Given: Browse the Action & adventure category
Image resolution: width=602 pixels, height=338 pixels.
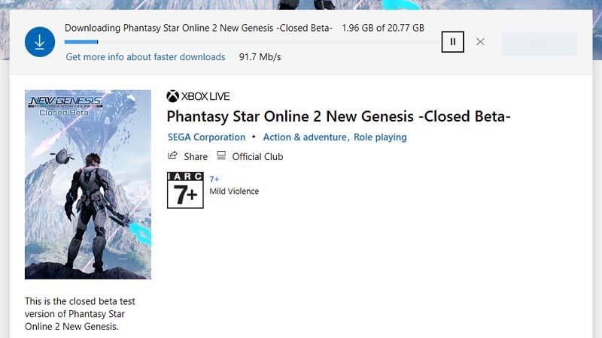Looking at the screenshot, I should [x=304, y=137].
